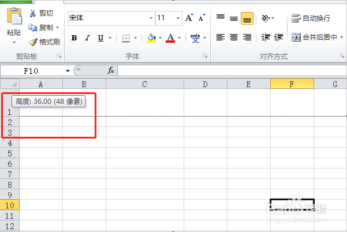The height and width of the screenshot is (232, 347).
Task: Center cell text horizontally
Action: coord(234,37)
